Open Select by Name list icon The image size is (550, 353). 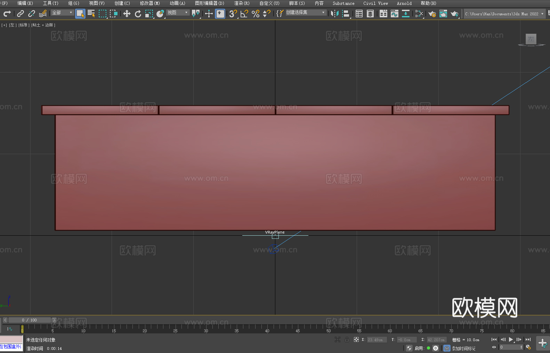[x=91, y=14]
